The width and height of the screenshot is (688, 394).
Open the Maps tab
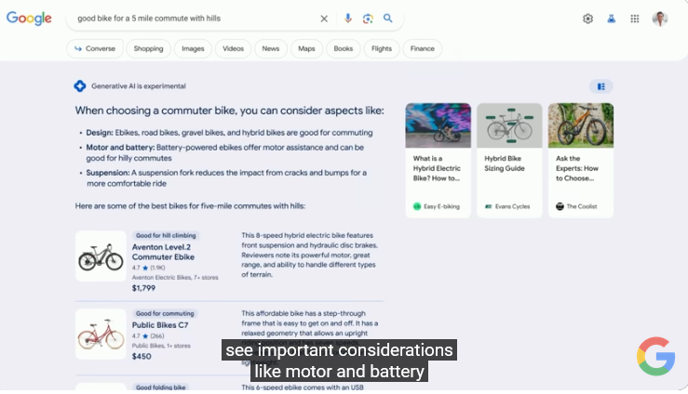(x=306, y=48)
